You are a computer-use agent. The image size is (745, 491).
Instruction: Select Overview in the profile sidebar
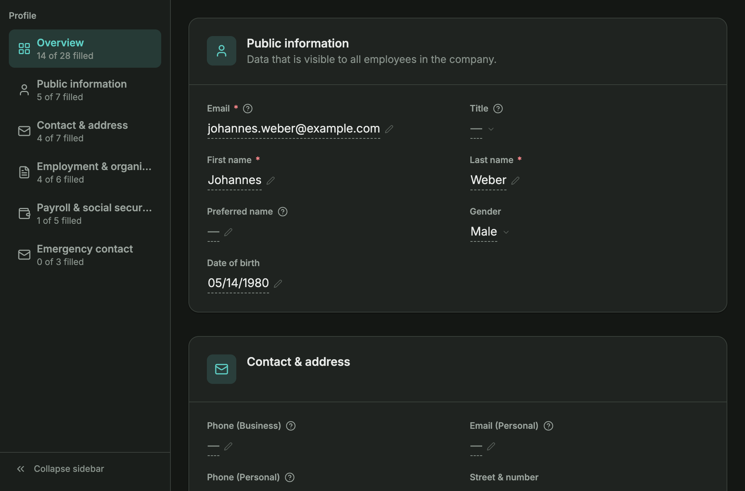tap(85, 49)
